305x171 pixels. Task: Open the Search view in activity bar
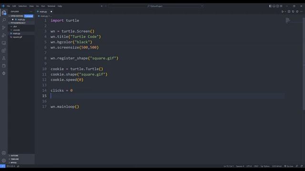click(4, 20)
